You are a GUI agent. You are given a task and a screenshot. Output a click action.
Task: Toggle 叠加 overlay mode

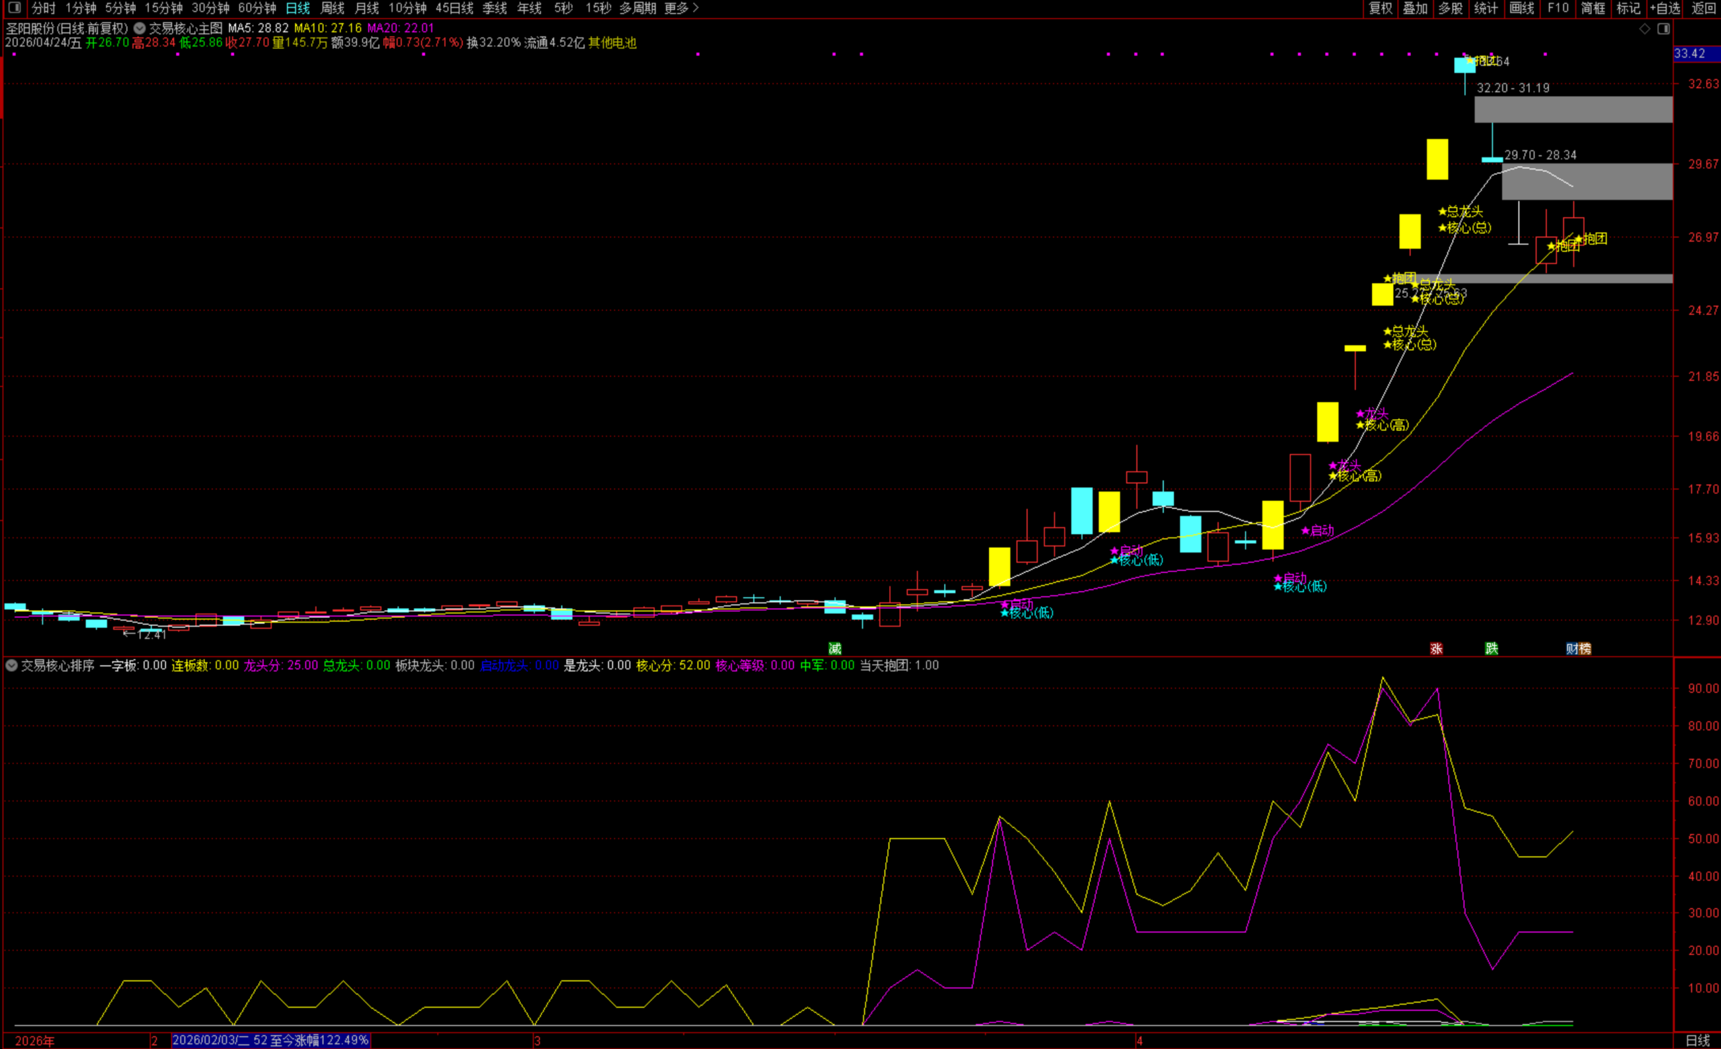pyautogui.click(x=1415, y=8)
